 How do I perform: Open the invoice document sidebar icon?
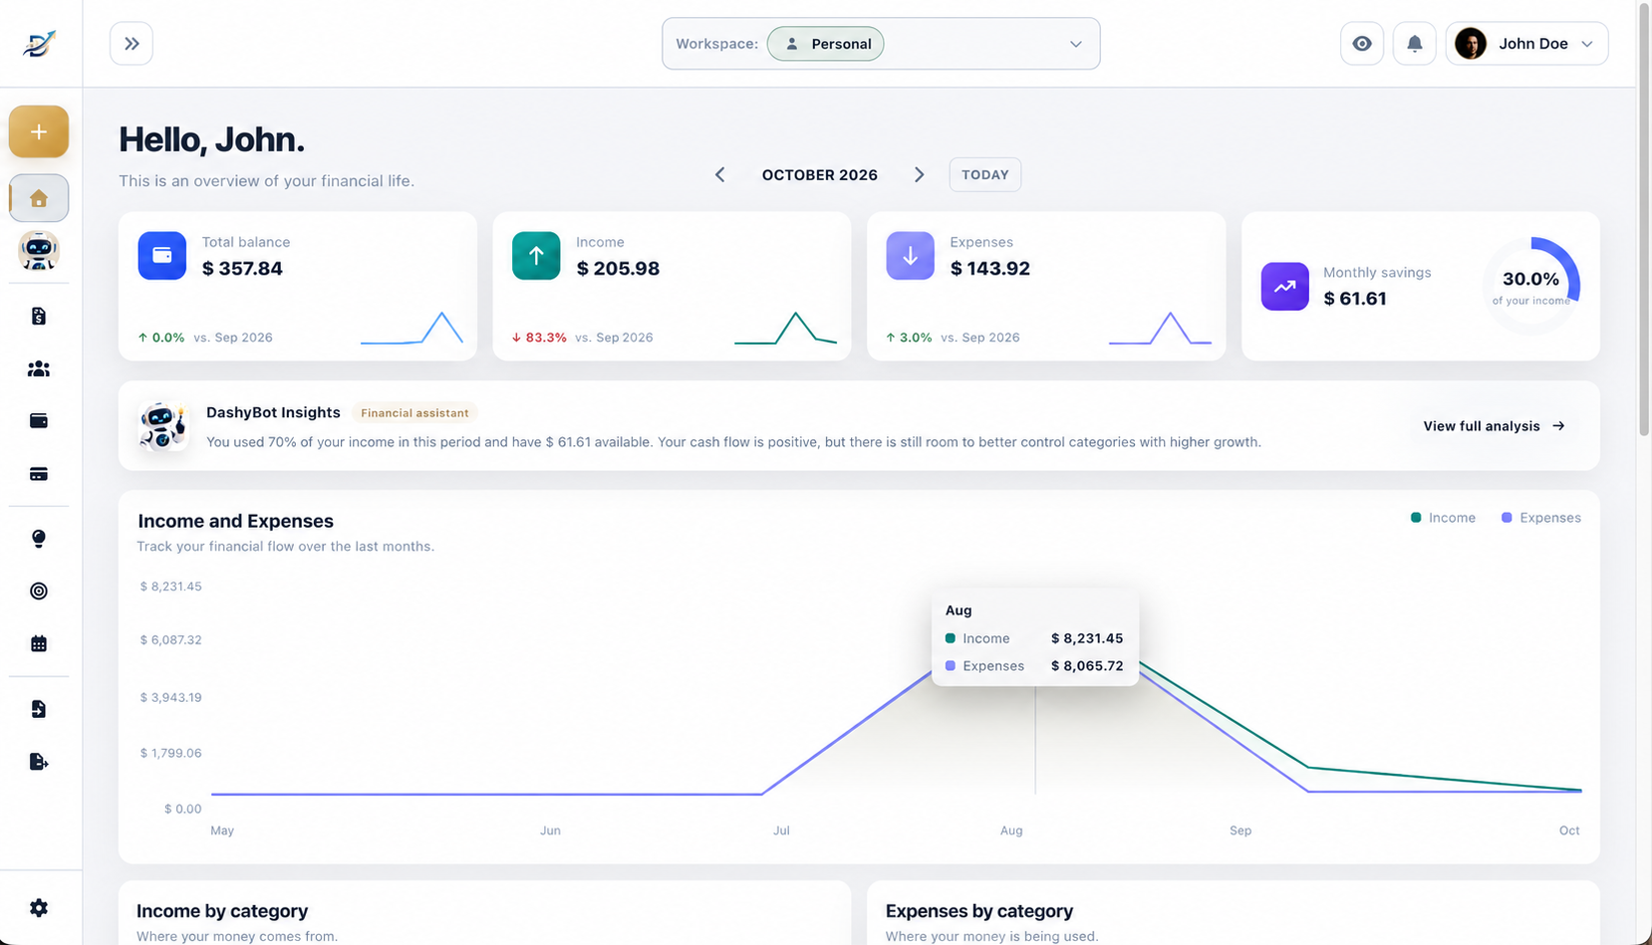[x=39, y=317]
